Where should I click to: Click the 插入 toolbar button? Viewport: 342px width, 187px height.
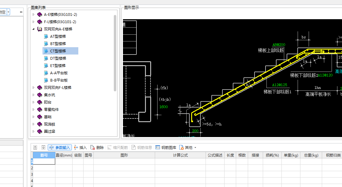pyautogui.click(x=80, y=147)
